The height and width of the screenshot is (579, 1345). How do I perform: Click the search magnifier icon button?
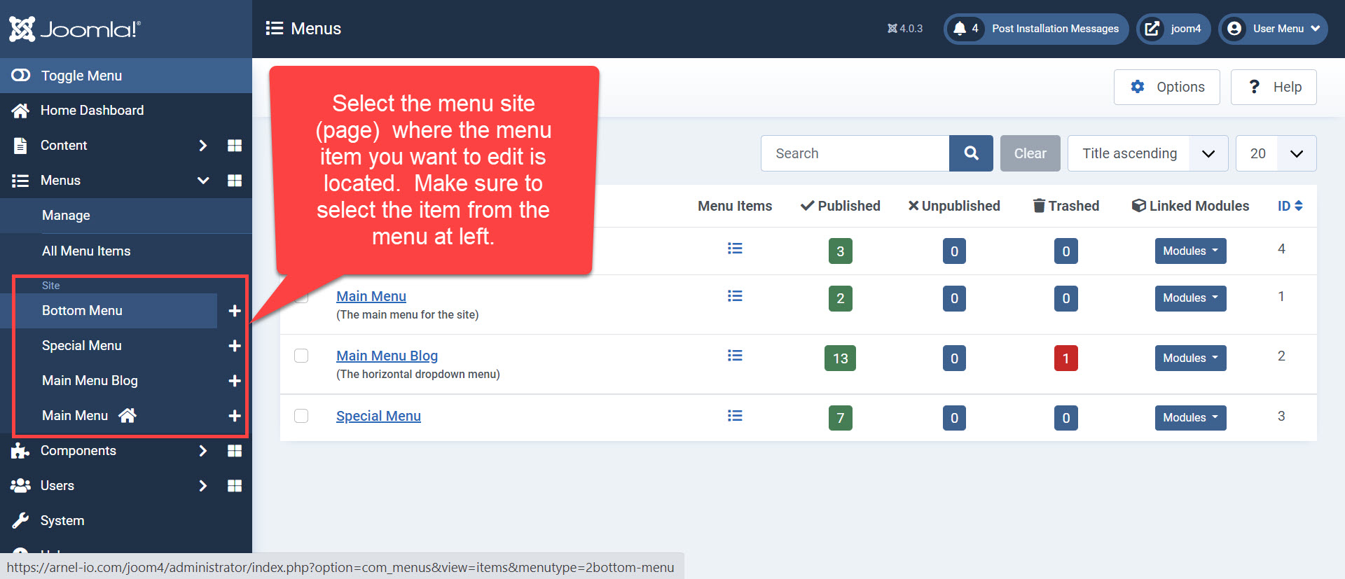click(971, 153)
